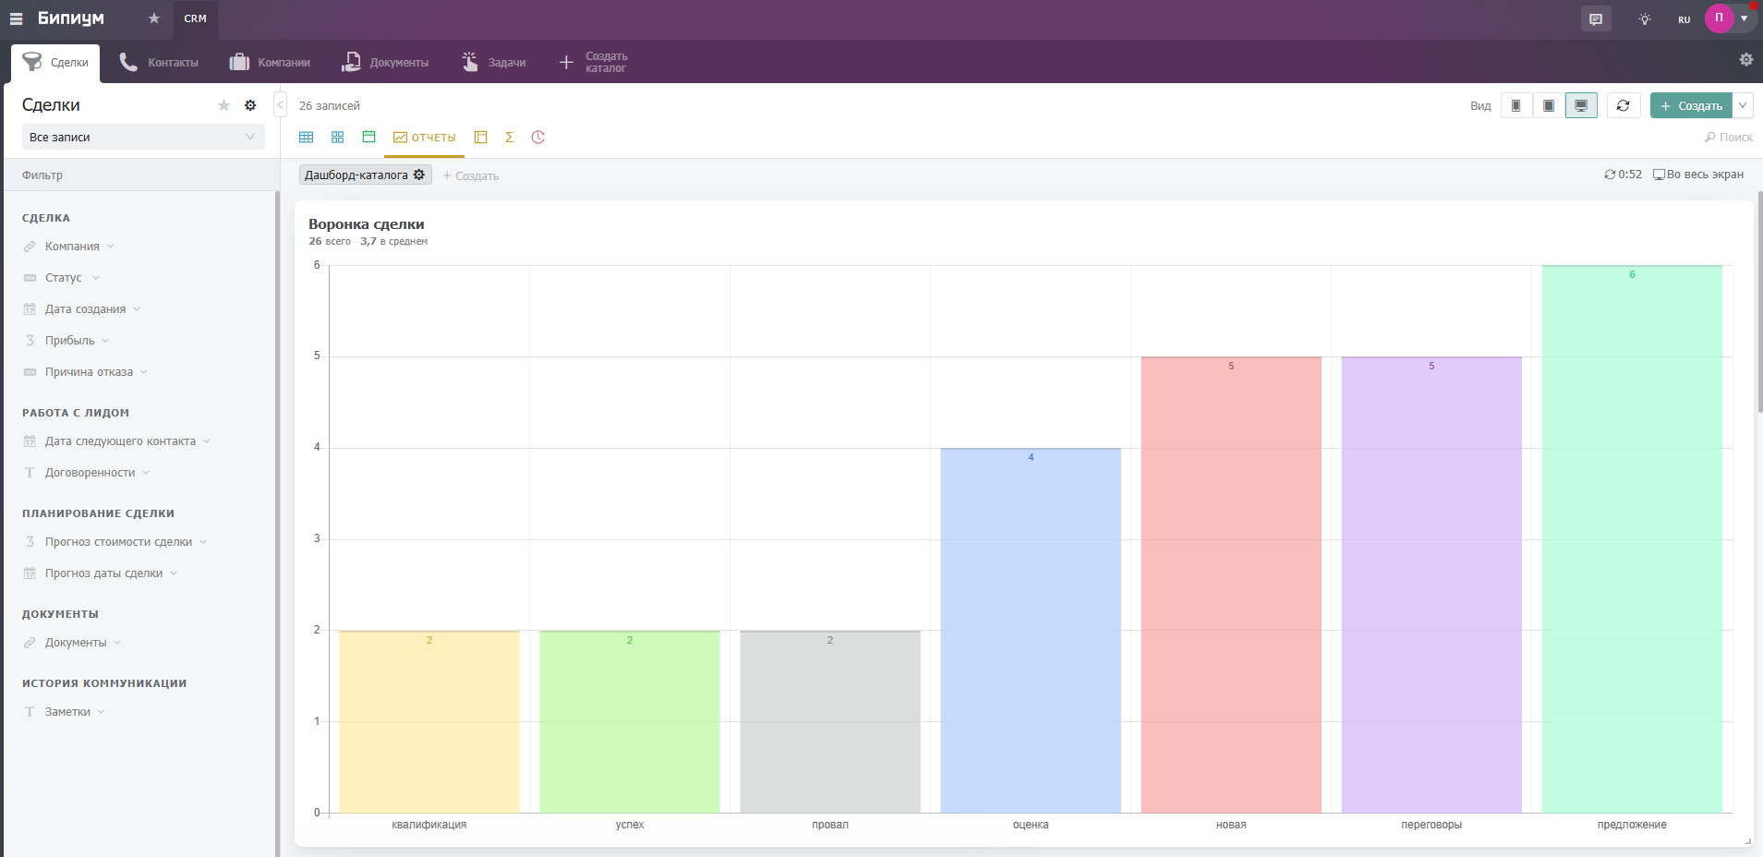Image resolution: width=1763 pixels, height=857 pixels.
Task: Open the arrow next to Создать button
Action: click(x=1743, y=106)
